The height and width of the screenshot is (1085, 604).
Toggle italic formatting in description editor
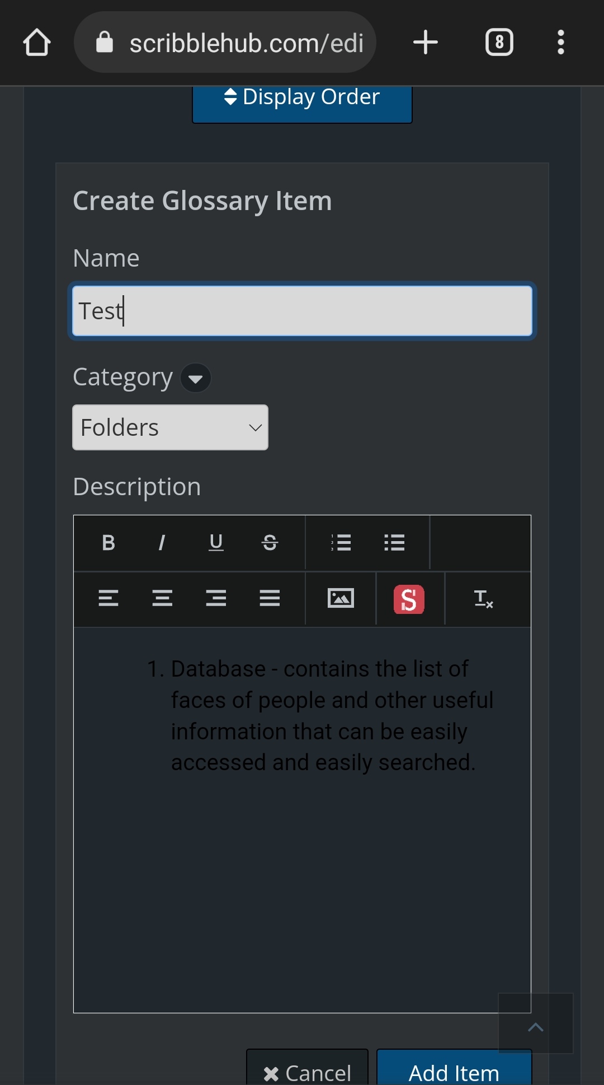(x=162, y=542)
